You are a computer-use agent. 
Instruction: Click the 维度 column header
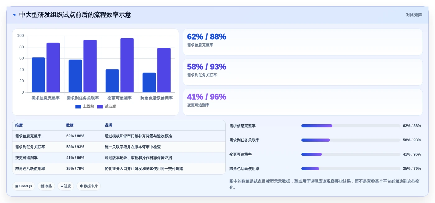coord(19,126)
